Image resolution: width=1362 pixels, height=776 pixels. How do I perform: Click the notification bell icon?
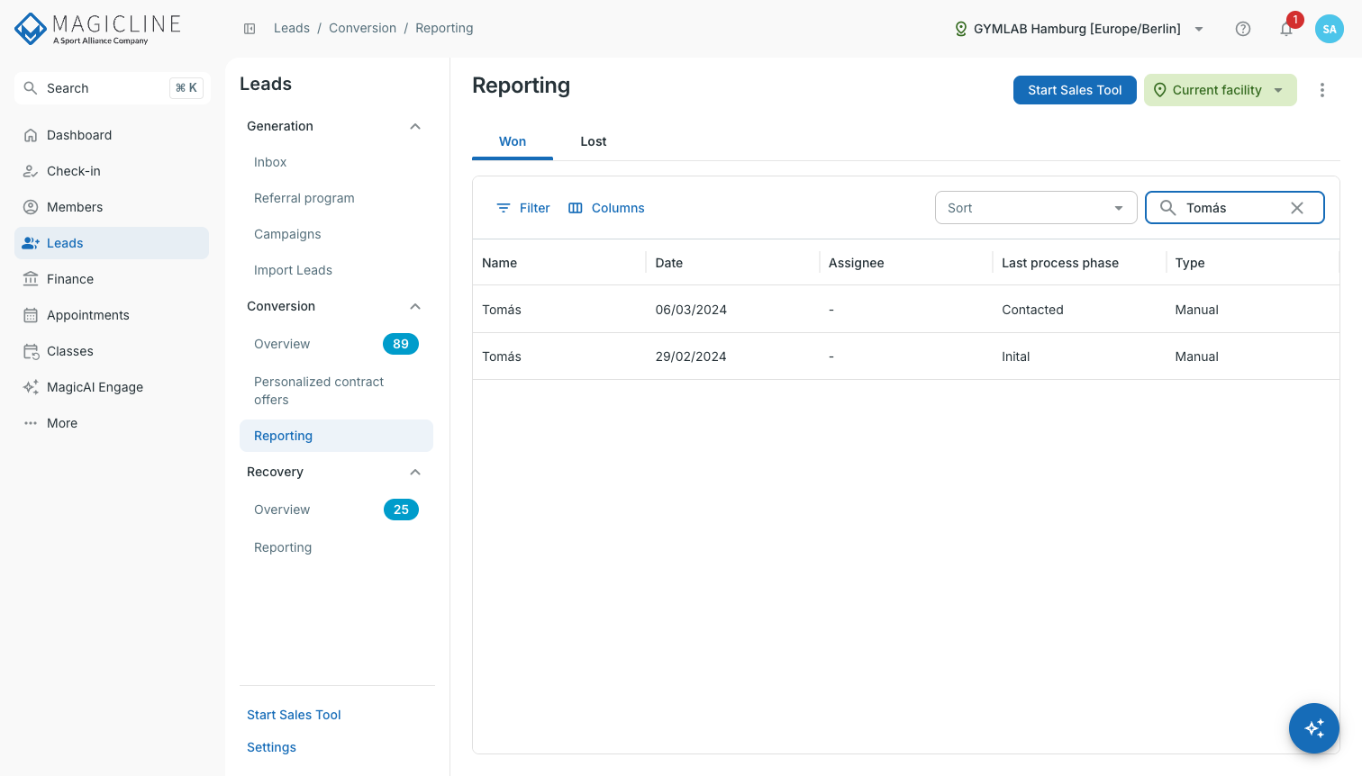point(1286,29)
